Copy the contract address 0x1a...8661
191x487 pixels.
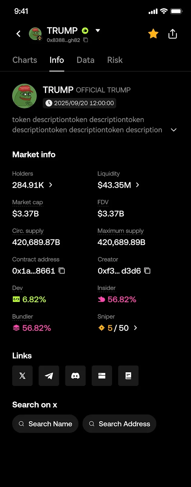(x=62, y=271)
